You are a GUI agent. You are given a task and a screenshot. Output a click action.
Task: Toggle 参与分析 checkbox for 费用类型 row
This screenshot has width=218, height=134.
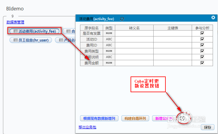(202, 51)
